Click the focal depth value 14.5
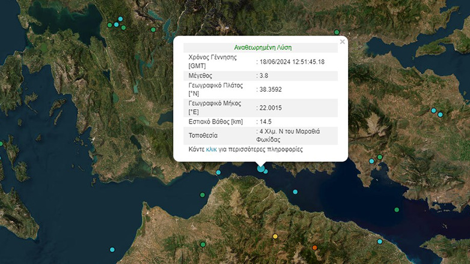The width and height of the screenshot is (470, 264). click(x=266, y=122)
